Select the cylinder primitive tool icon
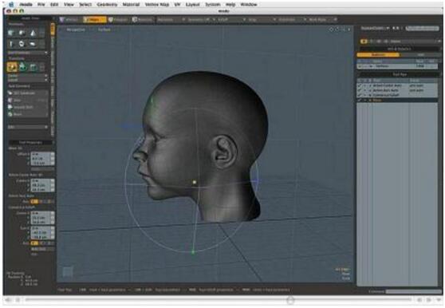445x308 pixels. [x=11, y=44]
